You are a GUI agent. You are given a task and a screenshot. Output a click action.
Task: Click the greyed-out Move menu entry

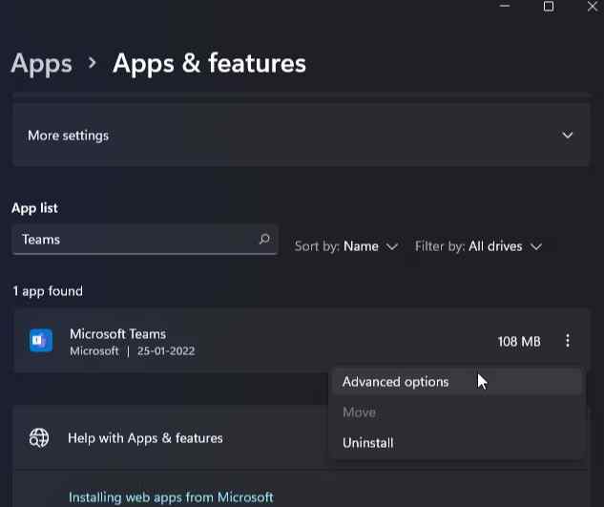[x=457, y=412]
